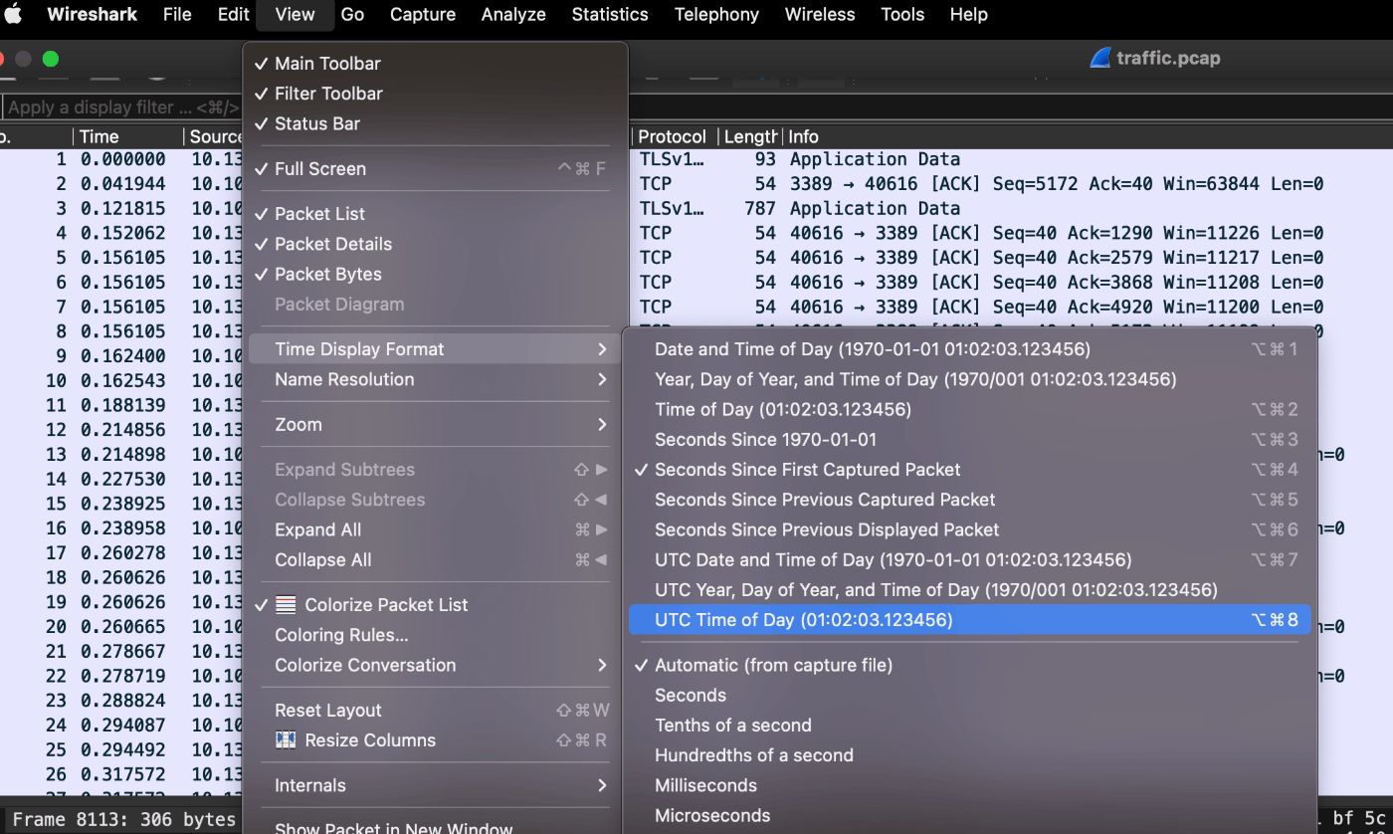Select packet row number 10
The height and width of the screenshot is (834, 1393).
(x=121, y=380)
